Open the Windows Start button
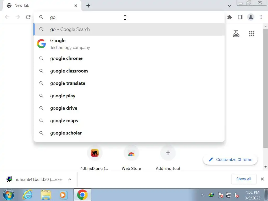 (9, 195)
